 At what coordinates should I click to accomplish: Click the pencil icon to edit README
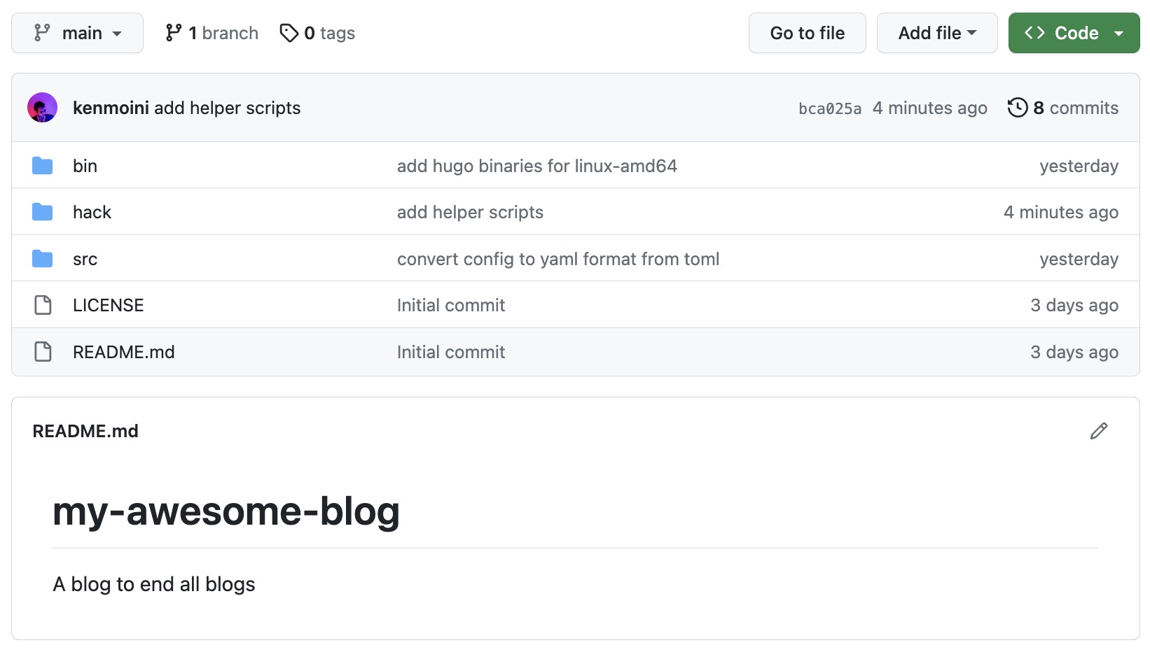coord(1098,431)
